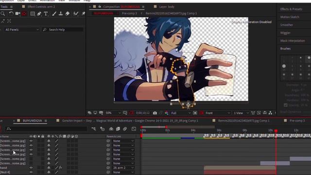Viewport: 311px width, 175px height.
Task: Click the monitor icon in the viewer bar
Action: tap(95, 113)
